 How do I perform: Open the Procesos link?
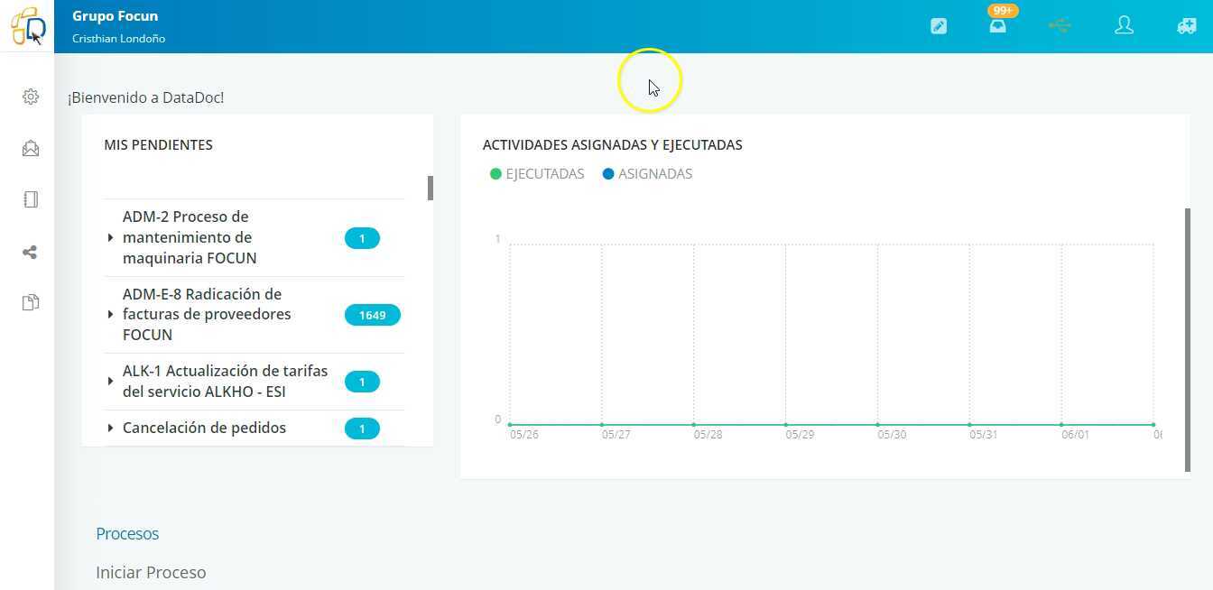click(127, 533)
